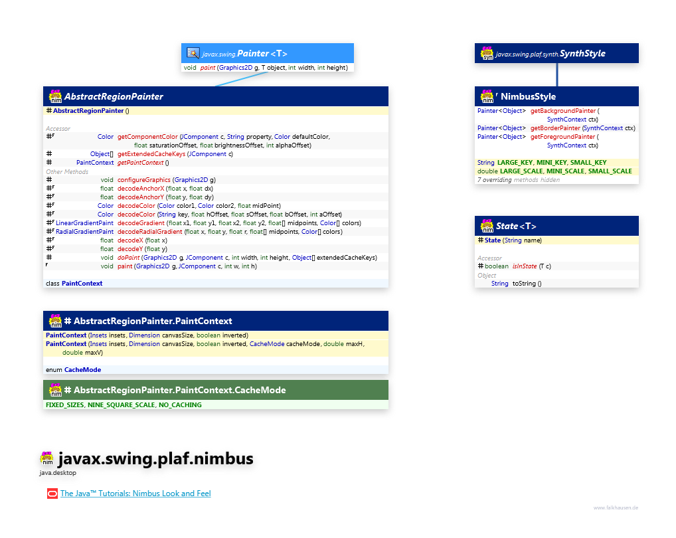
Task: Click the decodeAnchorY method
Action: point(141,197)
